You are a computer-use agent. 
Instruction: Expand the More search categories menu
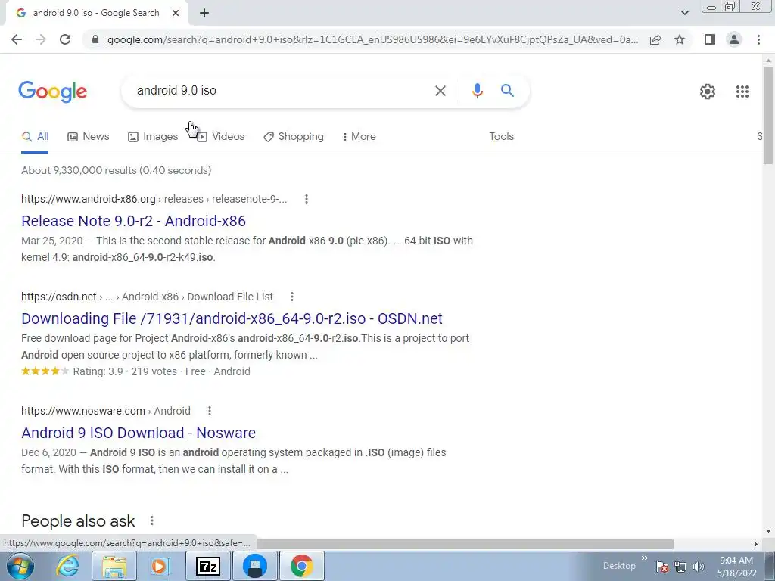tap(359, 137)
